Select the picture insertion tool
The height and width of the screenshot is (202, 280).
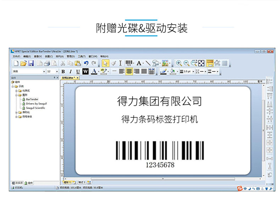165,63
